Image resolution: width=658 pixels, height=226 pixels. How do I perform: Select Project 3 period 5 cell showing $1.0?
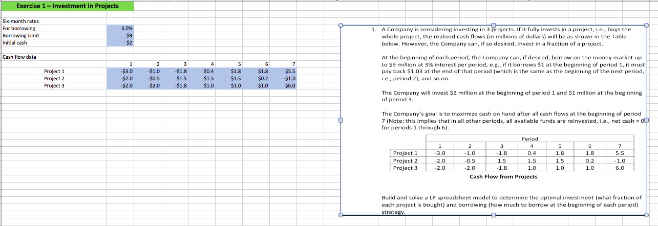(x=229, y=86)
